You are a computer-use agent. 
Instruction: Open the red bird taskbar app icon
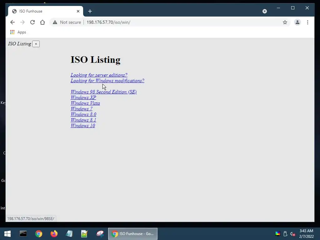click(x=100, y=234)
